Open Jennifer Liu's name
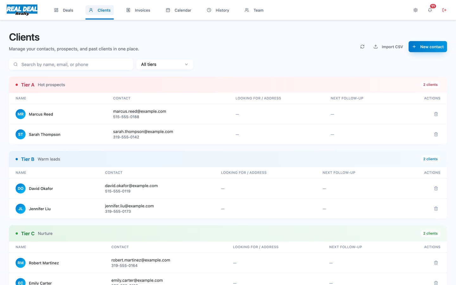This screenshot has height=285, width=456. pos(40,209)
